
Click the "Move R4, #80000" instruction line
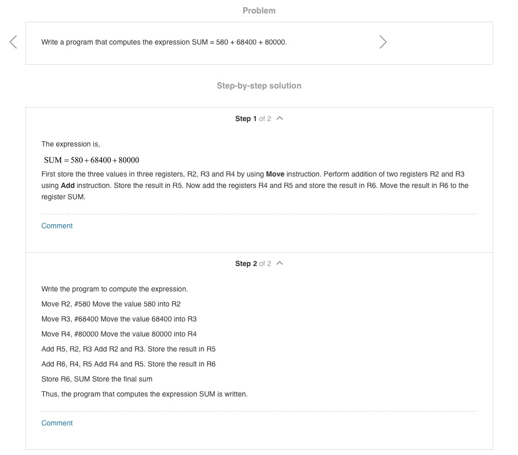pos(119,334)
